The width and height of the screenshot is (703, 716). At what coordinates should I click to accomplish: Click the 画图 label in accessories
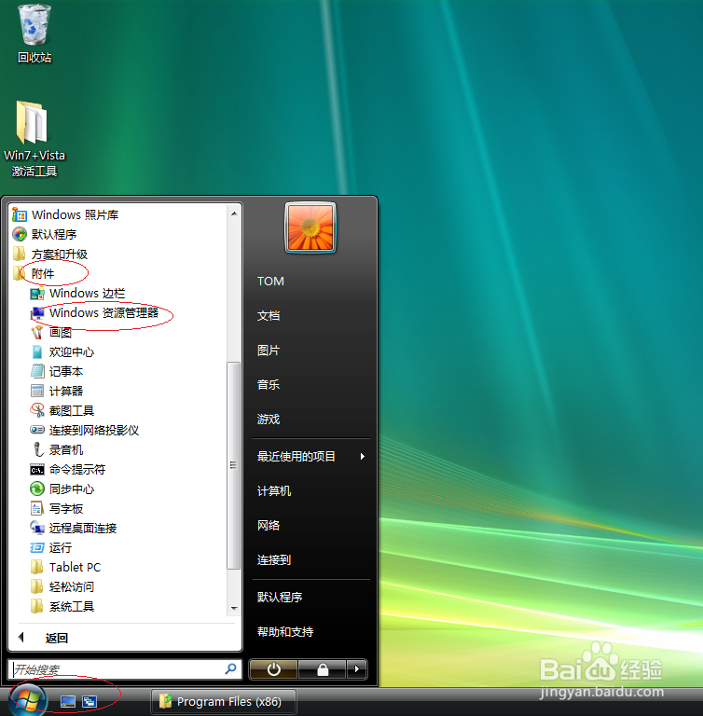point(61,333)
